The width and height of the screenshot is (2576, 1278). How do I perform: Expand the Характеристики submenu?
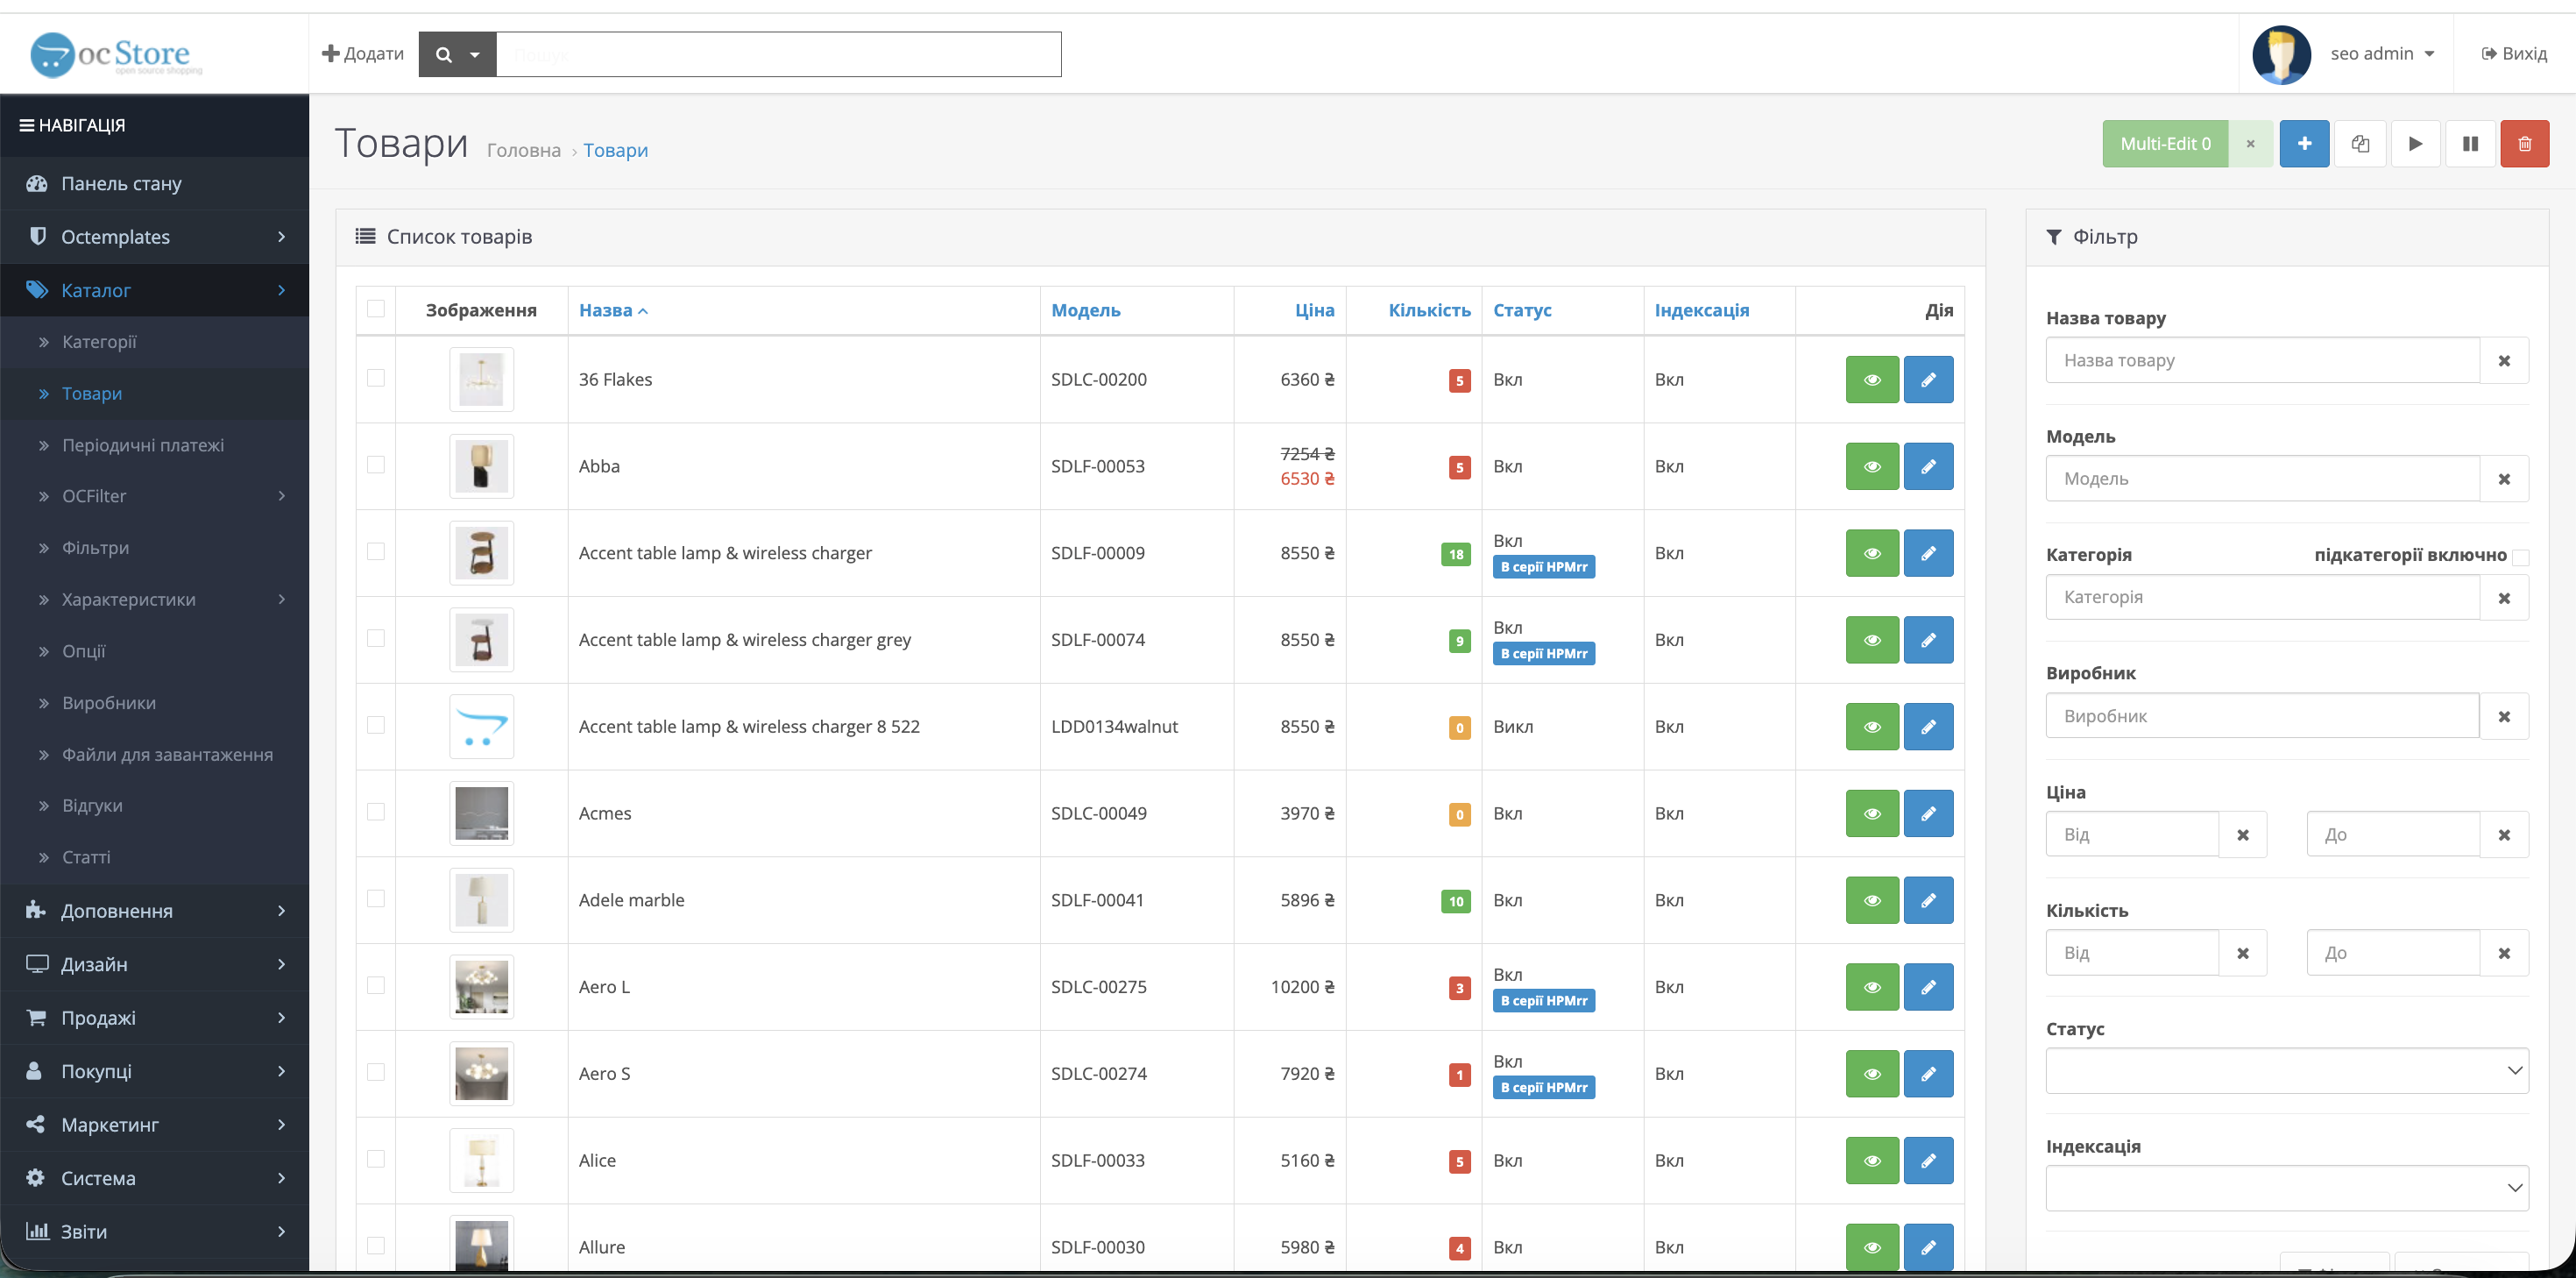click(155, 600)
